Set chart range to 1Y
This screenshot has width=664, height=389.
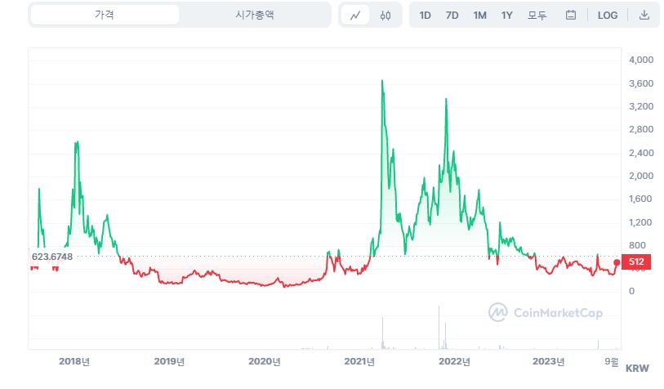coord(507,16)
